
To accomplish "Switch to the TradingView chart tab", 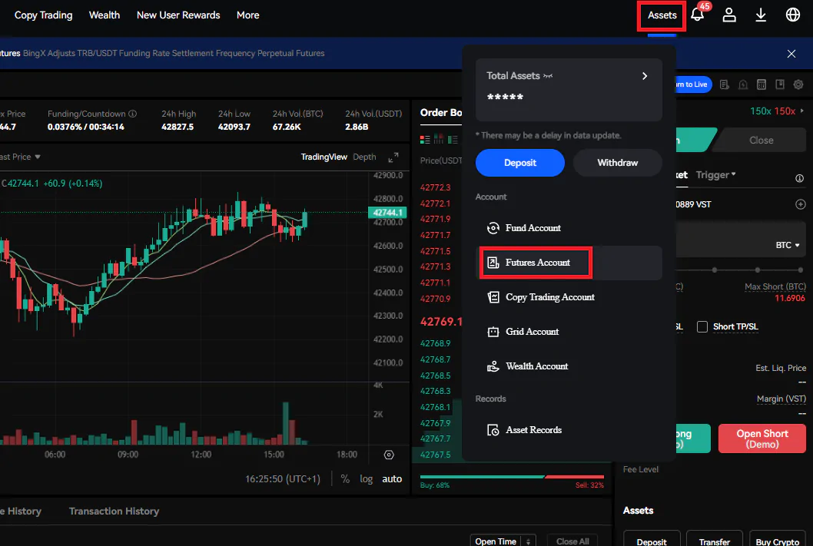I will (x=324, y=157).
